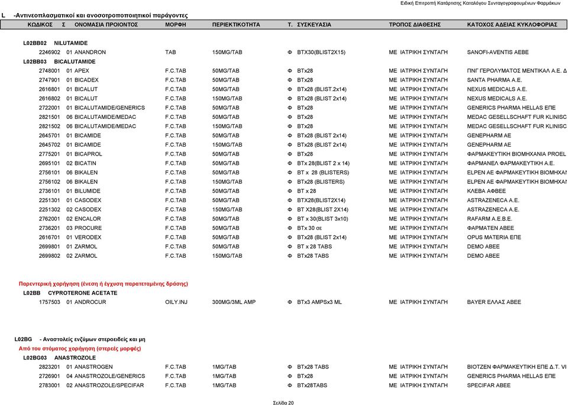Select code 2821501 for BICALUTAMIDE/MEDAC
The width and height of the screenshot is (568, 405).
50,117
